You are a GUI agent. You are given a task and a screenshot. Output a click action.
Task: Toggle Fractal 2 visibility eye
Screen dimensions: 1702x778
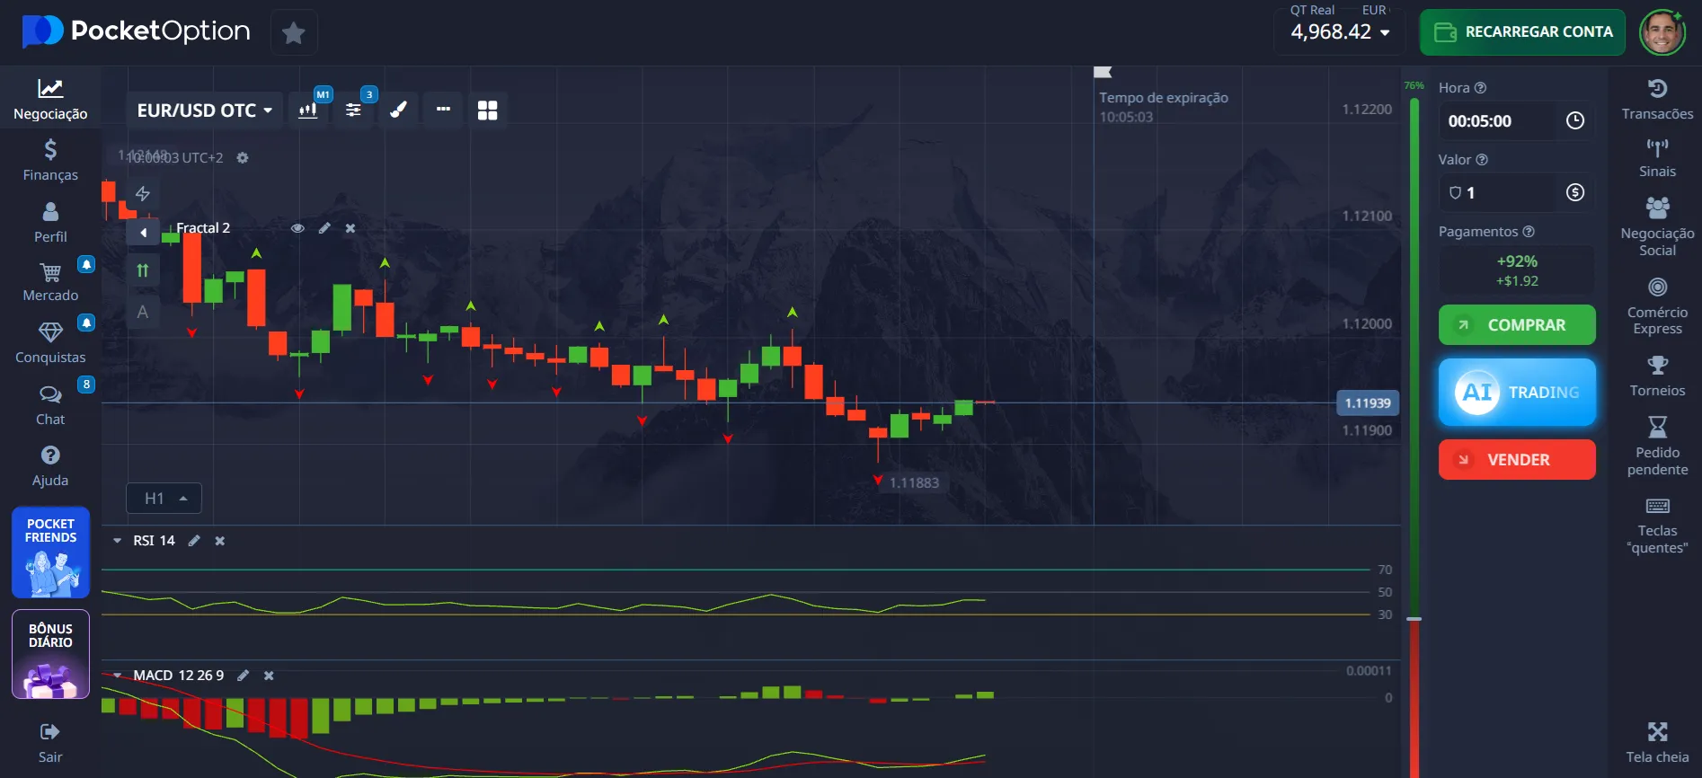coord(297,228)
